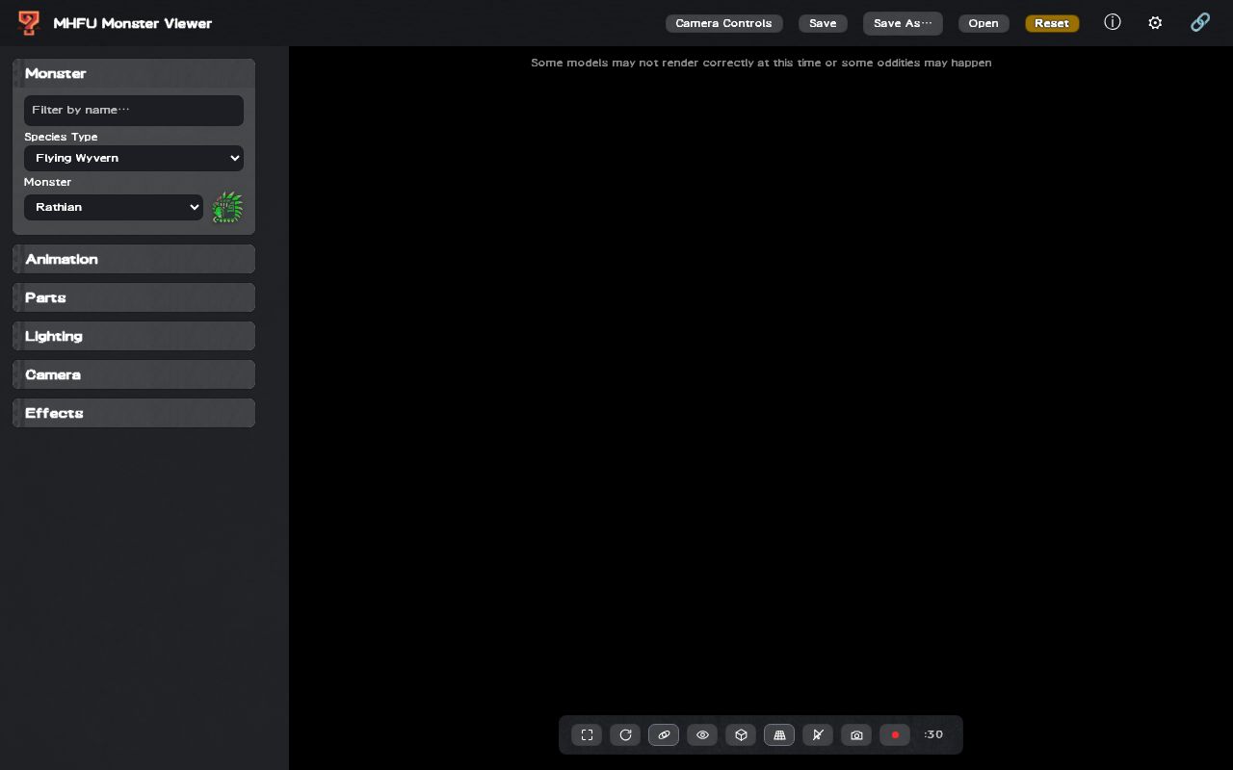Open the Monster dropdown showing Rathian
Image resolution: width=1233 pixels, height=770 pixels.
point(114,207)
